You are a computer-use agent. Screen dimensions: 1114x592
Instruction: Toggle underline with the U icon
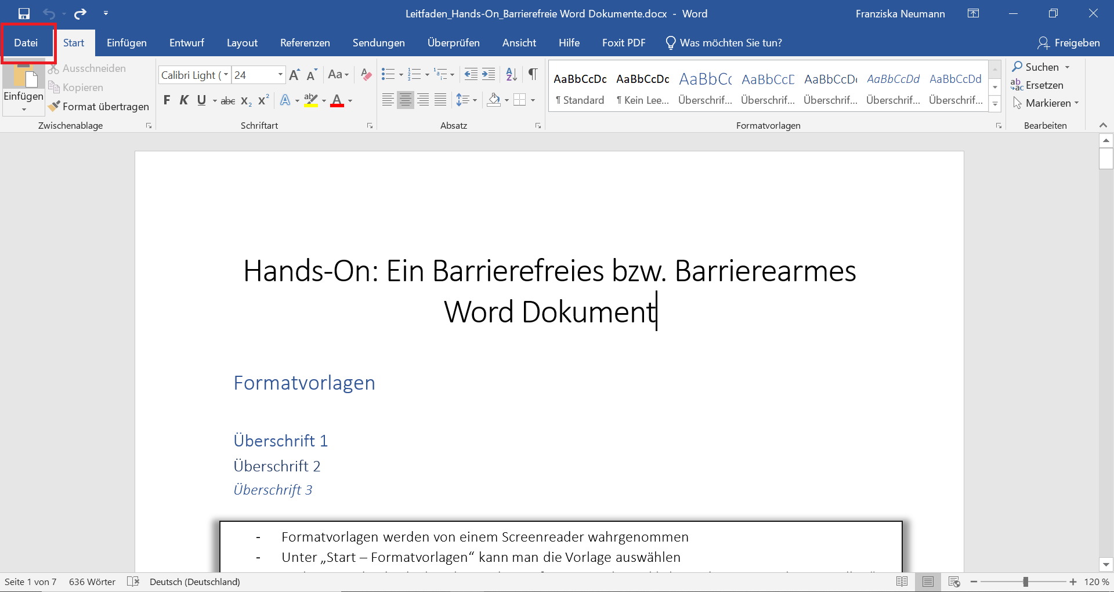[x=201, y=100]
